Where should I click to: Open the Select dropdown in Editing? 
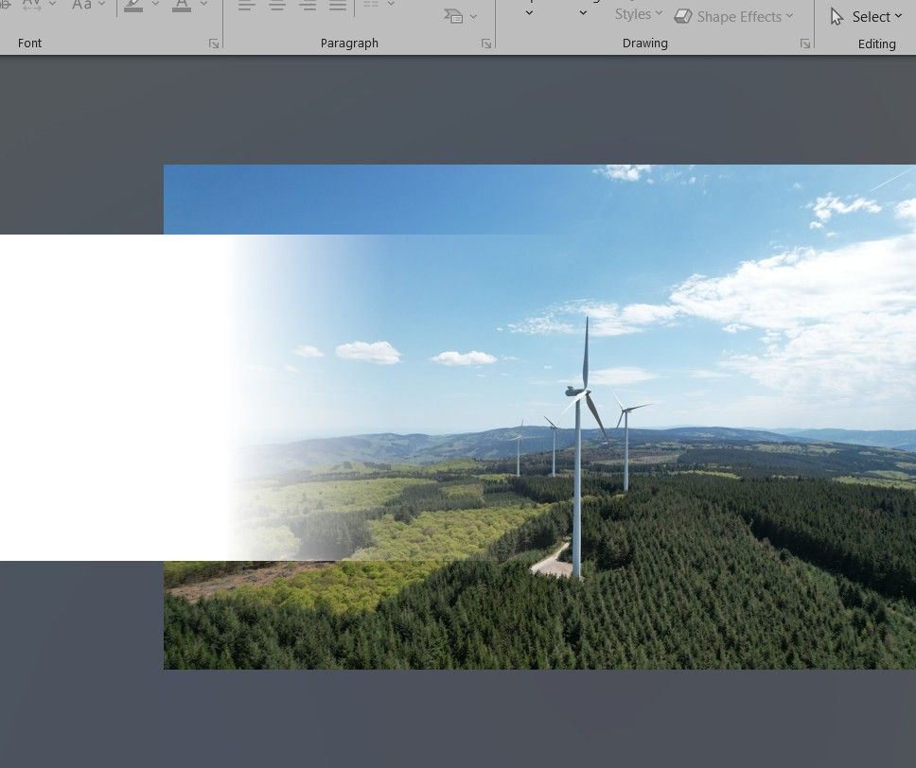click(x=866, y=17)
